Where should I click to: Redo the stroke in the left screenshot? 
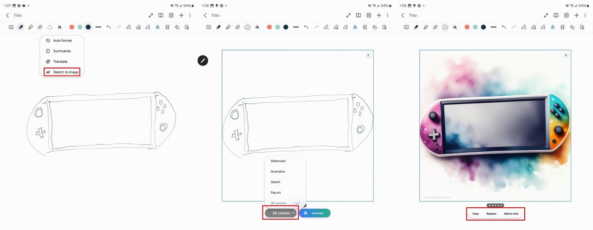[x=118, y=27]
